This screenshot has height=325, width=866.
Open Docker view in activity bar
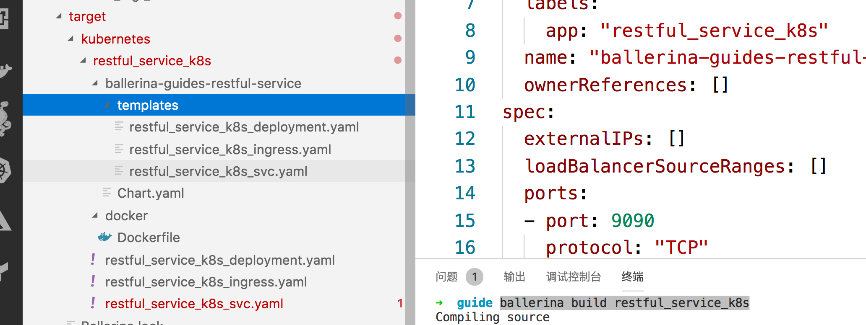[5, 70]
